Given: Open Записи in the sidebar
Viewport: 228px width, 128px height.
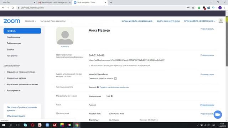Looking at the screenshot, I should [x=10, y=49].
